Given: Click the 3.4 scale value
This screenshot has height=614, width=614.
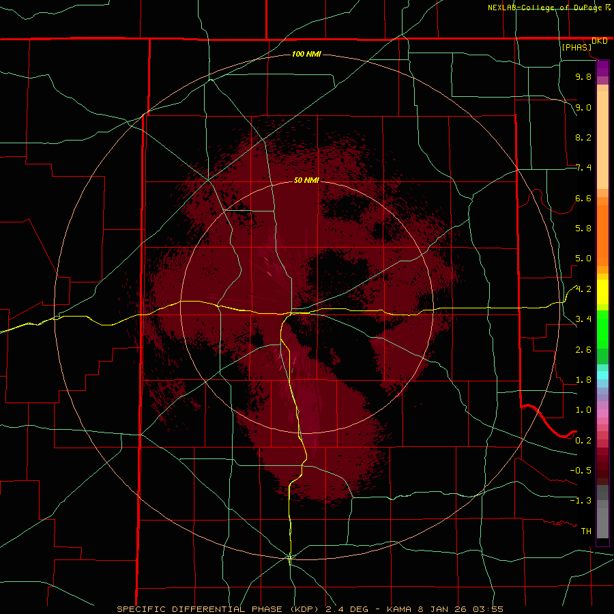Looking at the screenshot, I should [x=583, y=319].
